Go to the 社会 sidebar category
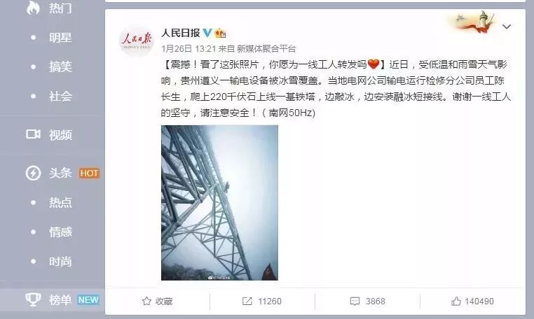Viewport: 534px width, 319px height. 60,97
